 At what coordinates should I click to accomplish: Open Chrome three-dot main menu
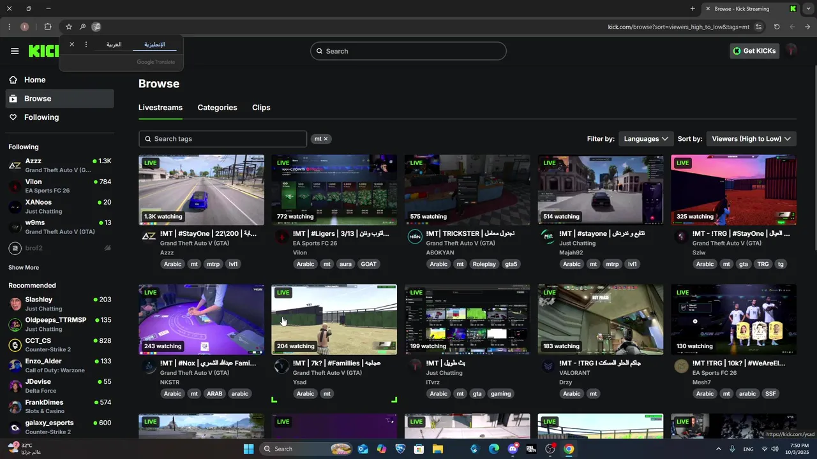[x=9, y=27]
